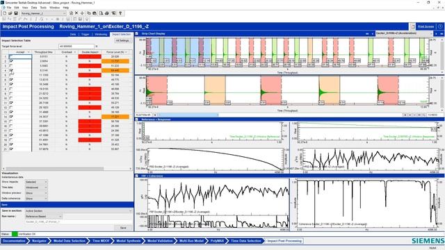Open the File menu

(9, 8)
